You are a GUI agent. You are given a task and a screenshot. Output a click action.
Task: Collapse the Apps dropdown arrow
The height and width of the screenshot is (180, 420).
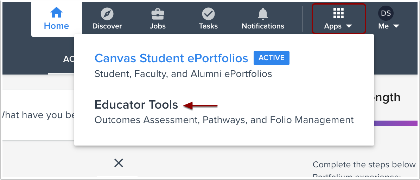(x=349, y=26)
